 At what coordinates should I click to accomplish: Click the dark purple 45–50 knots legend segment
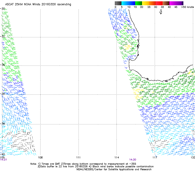point(180,3)
